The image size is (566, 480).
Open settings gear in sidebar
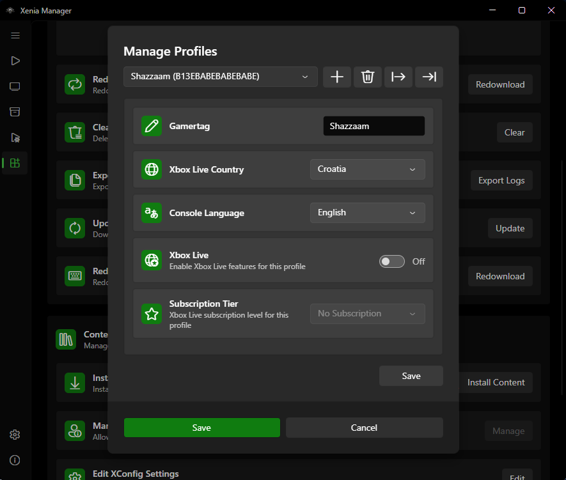(15, 435)
